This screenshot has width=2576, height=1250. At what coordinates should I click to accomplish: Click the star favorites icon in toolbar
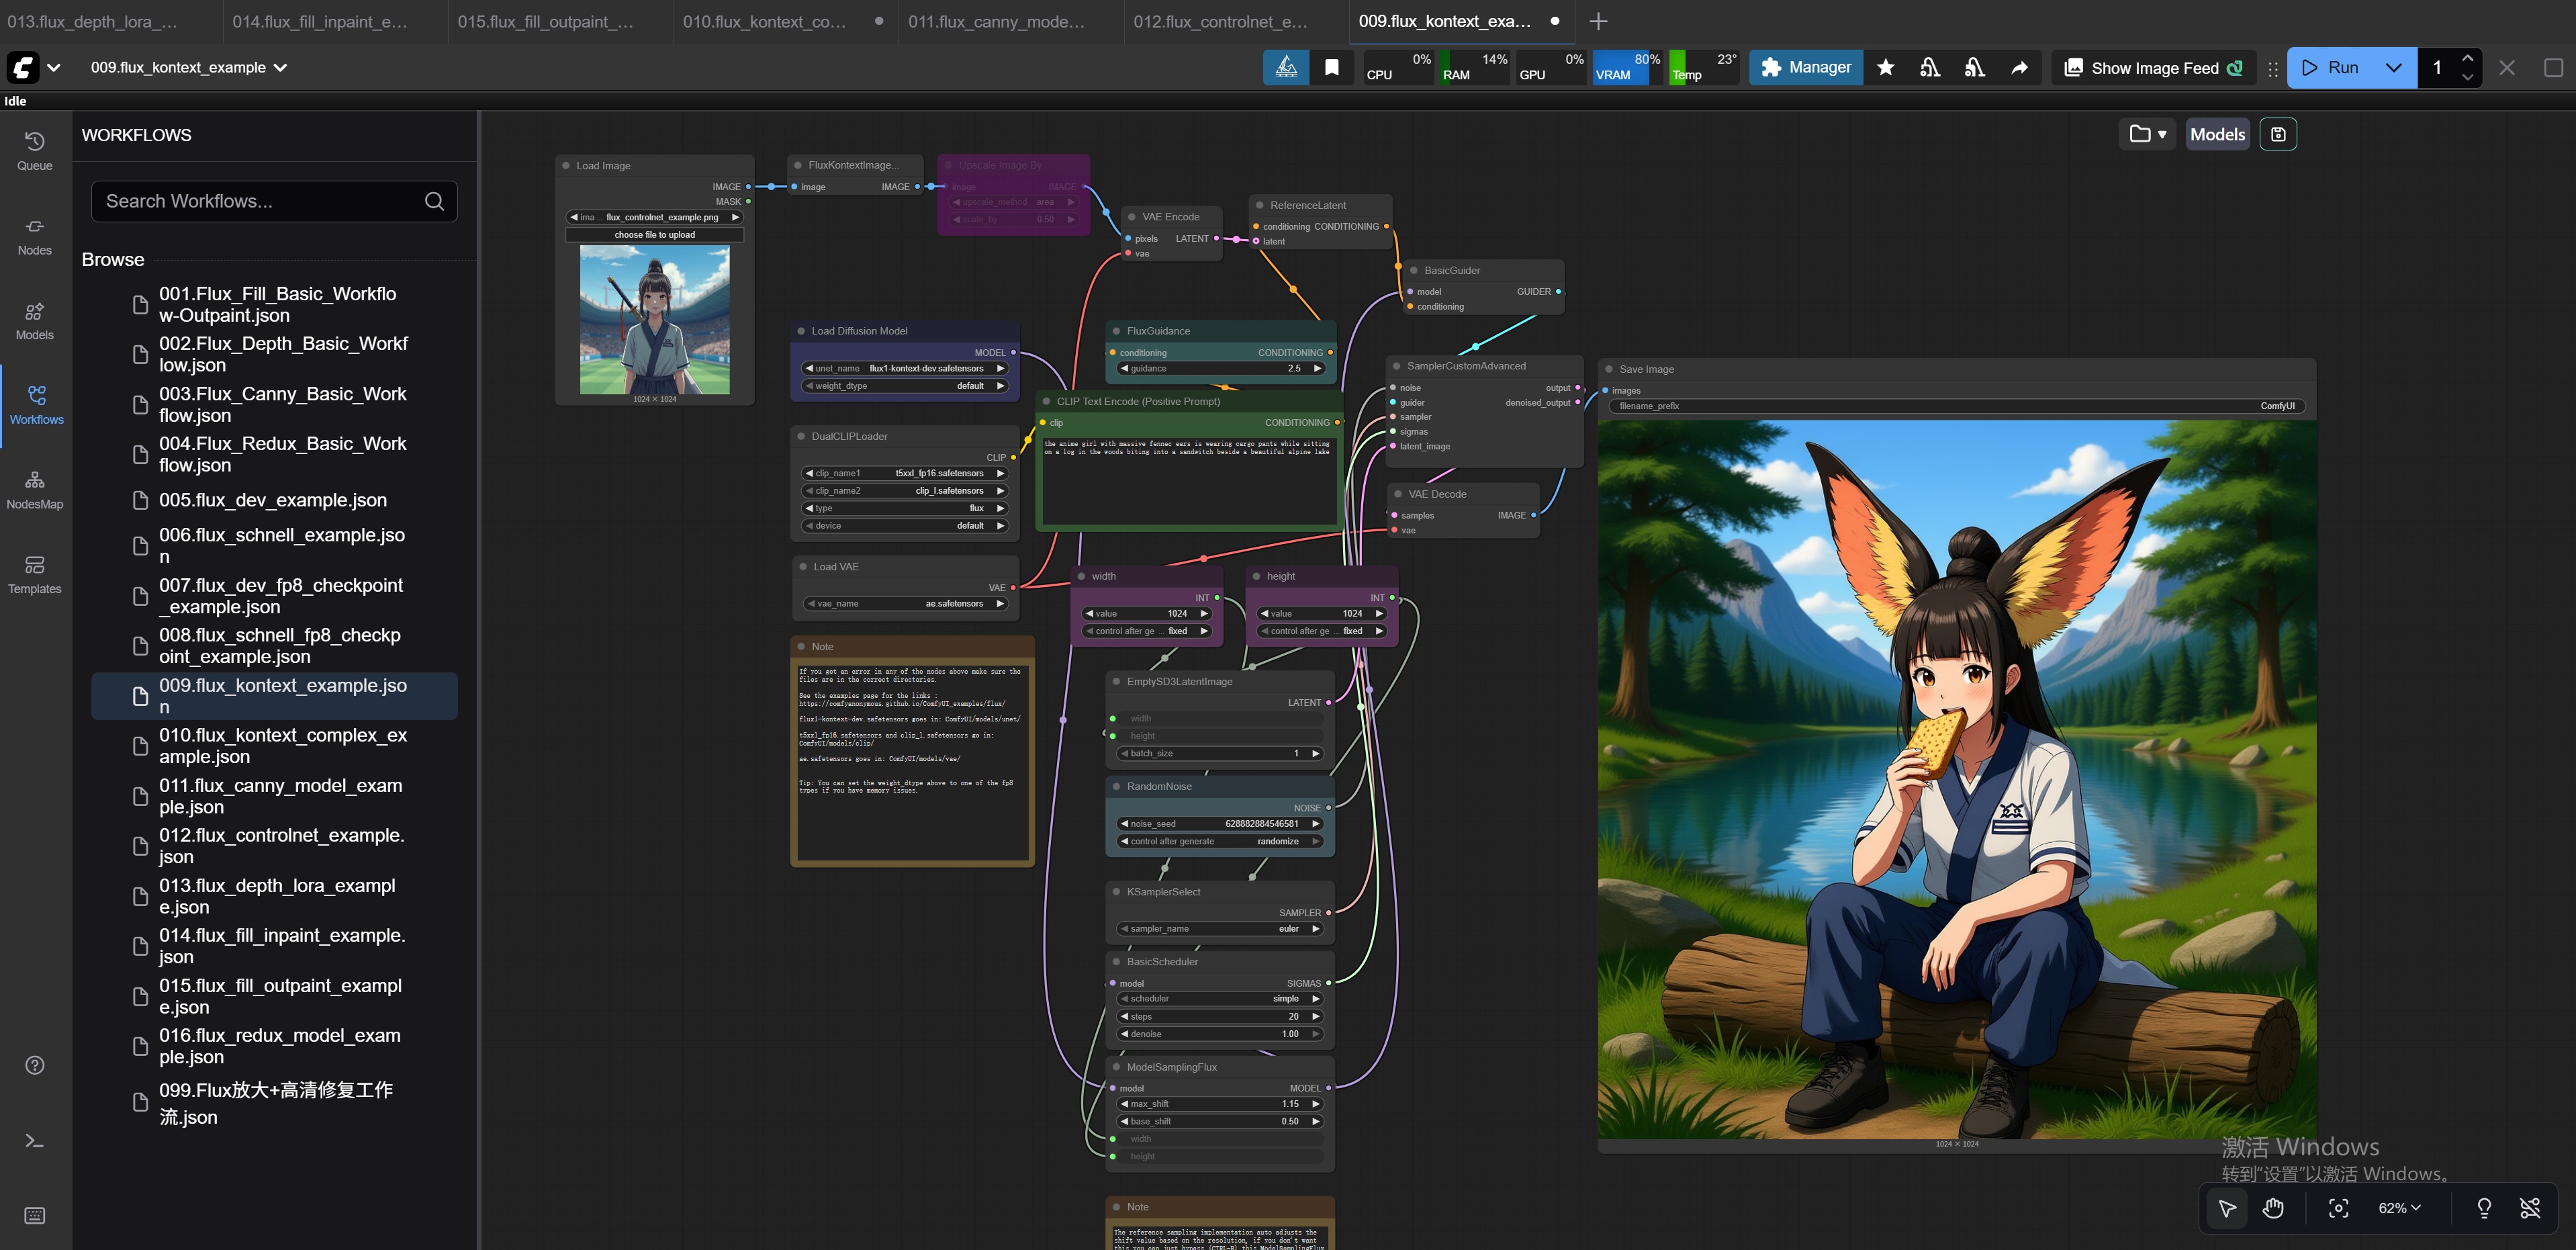tap(1885, 67)
